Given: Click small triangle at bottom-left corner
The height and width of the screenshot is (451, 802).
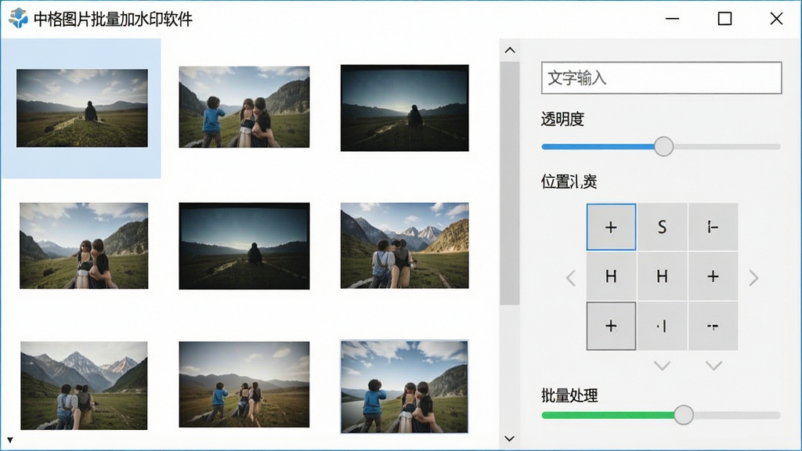Looking at the screenshot, I should tap(10, 440).
